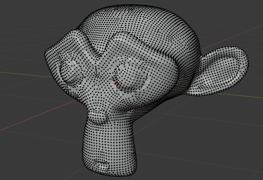Click the red-white 3D cursor on the face
This screenshot has width=263, height=180.
point(117,84)
